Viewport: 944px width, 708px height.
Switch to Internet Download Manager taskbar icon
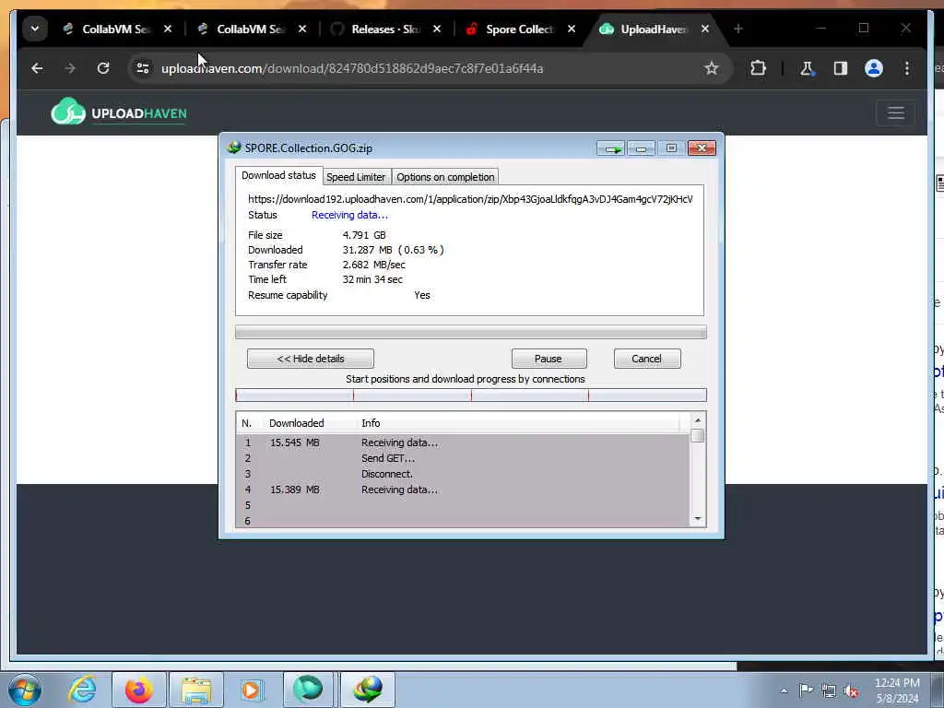[x=368, y=690]
